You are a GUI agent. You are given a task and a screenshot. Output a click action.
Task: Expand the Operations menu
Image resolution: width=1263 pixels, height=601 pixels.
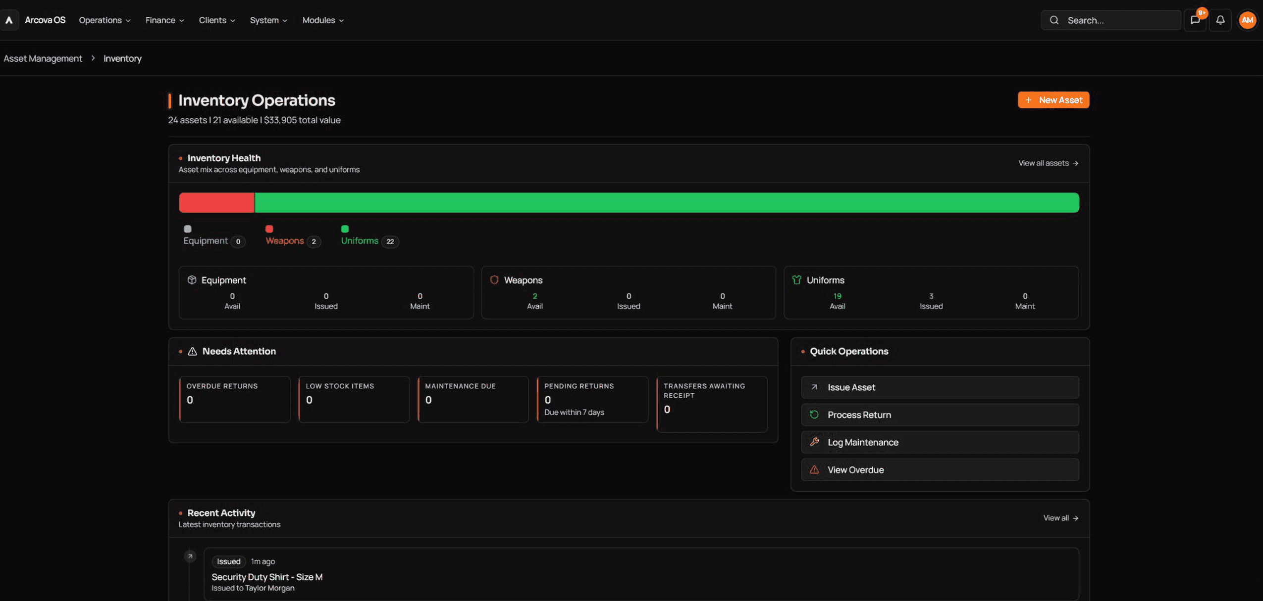105,20
